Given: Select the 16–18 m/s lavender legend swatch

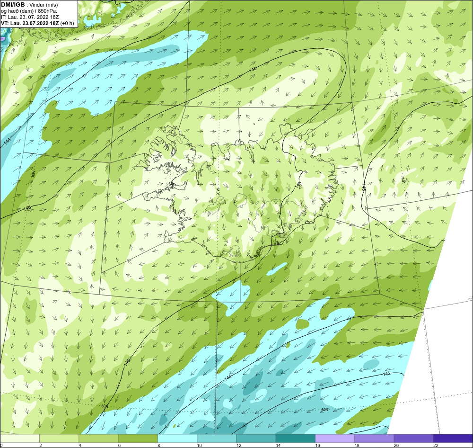Looking at the screenshot, I should pos(335,438).
